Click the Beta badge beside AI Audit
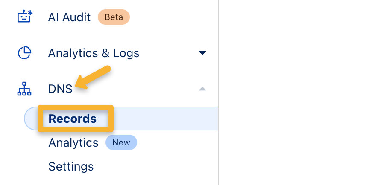This screenshot has height=185, width=369. click(114, 17)
